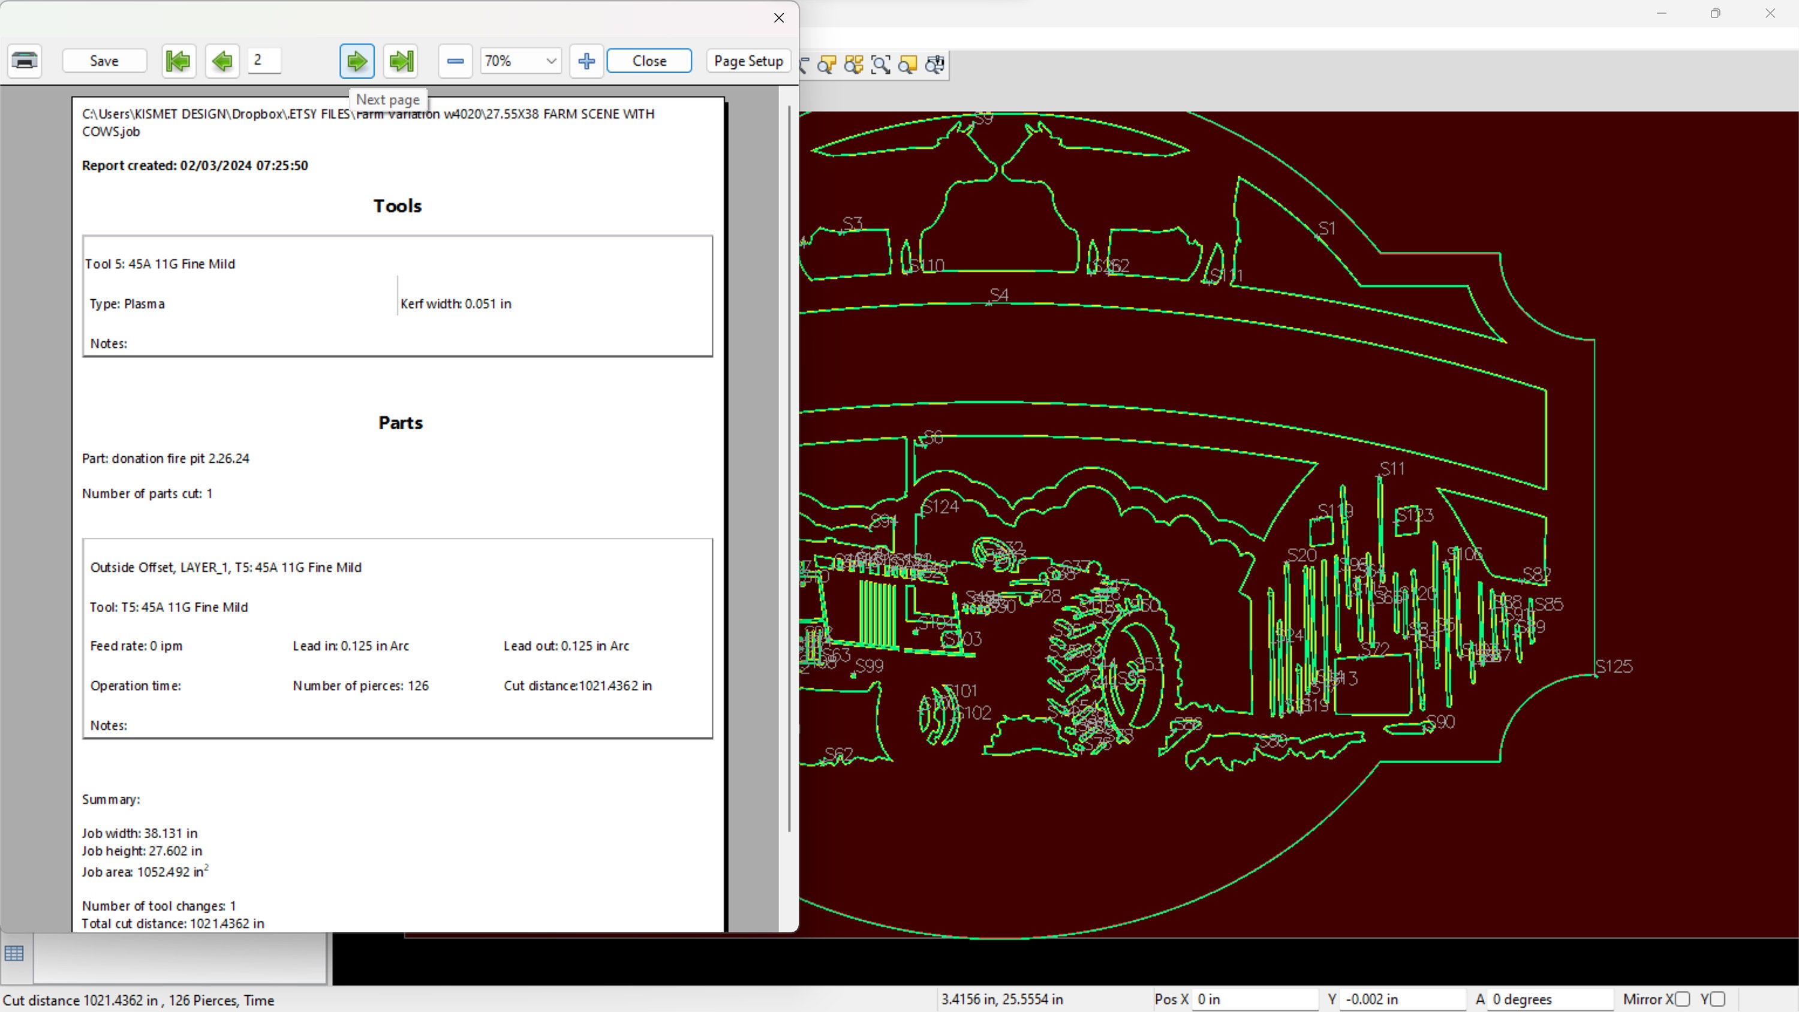Screen dimensions: 1799x1012
Task: Enable the Mirror Y checkbox
Action: coord(1717,999)
